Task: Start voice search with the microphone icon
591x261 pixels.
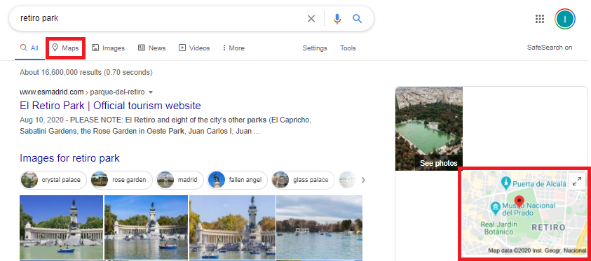Action: 337,18
